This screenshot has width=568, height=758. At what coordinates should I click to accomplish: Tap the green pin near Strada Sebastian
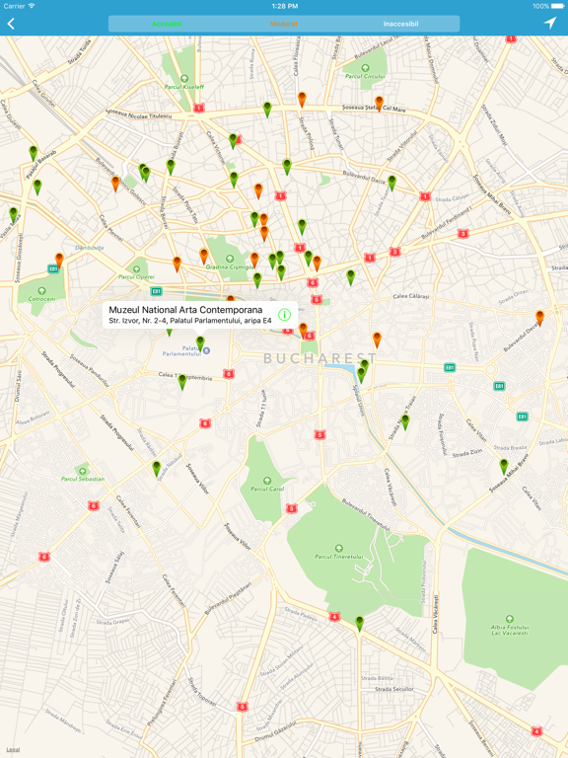(157, 469)
